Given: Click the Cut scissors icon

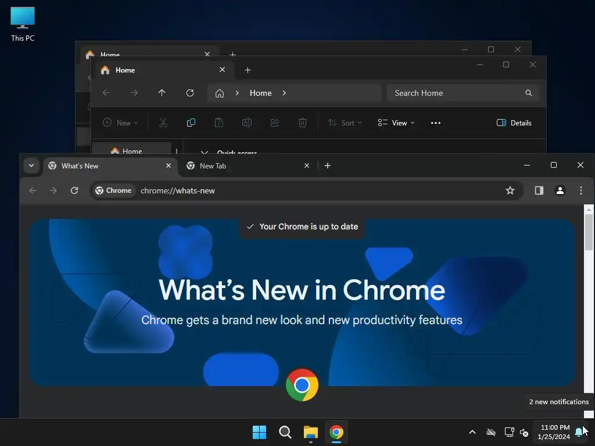Looking at the screenshot, I should point(163,123).
